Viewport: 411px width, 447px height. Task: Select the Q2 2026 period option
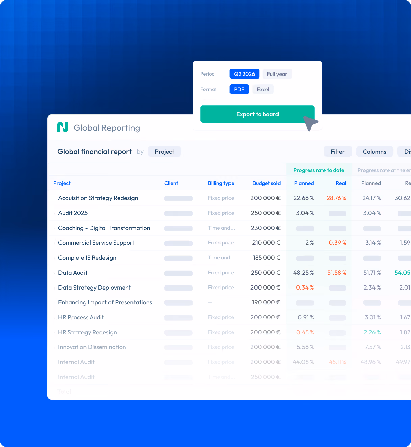[244, 74]
